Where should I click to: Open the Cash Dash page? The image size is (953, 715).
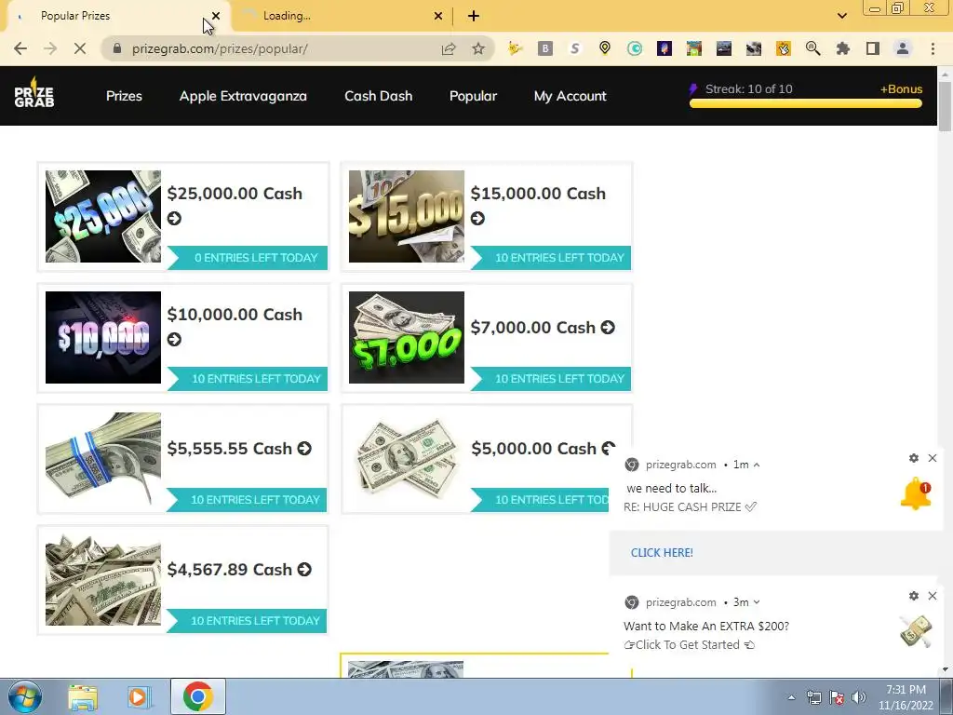(379, 96)
